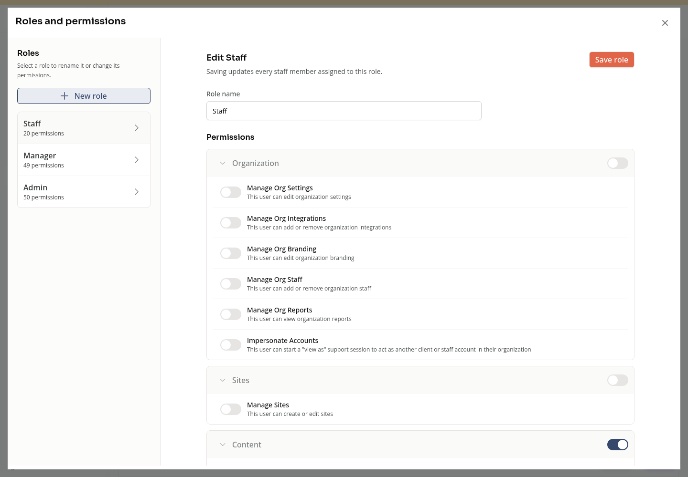Close the Roles and permissions dialog
Screen dimensions: 688x477
(665, 23)
